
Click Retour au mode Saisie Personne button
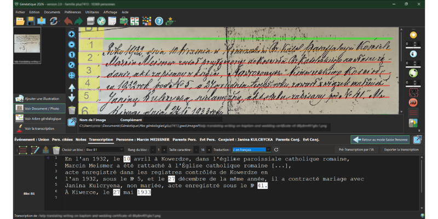point(381,140)
